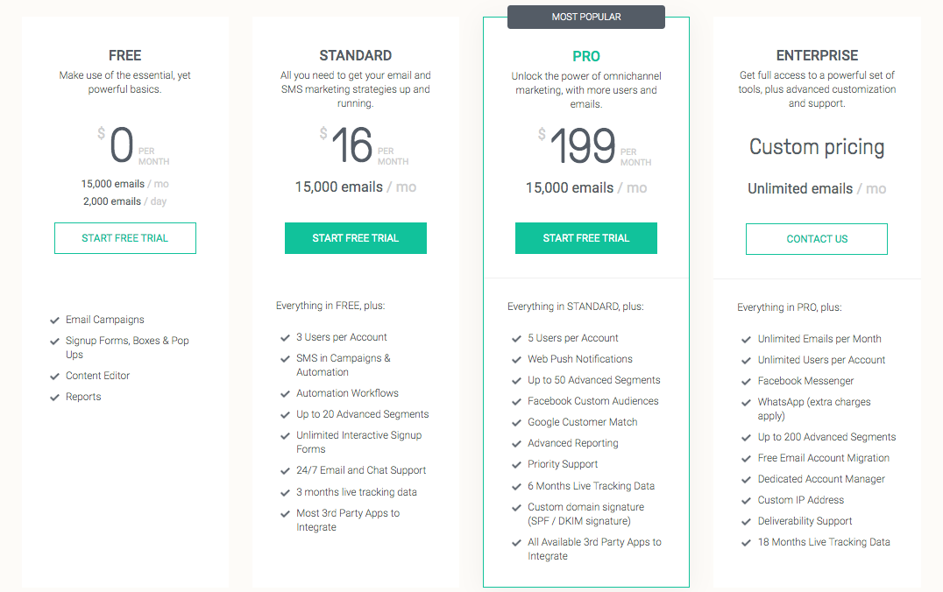Click checkmark next to Content Editor

[x=55, y=377]
